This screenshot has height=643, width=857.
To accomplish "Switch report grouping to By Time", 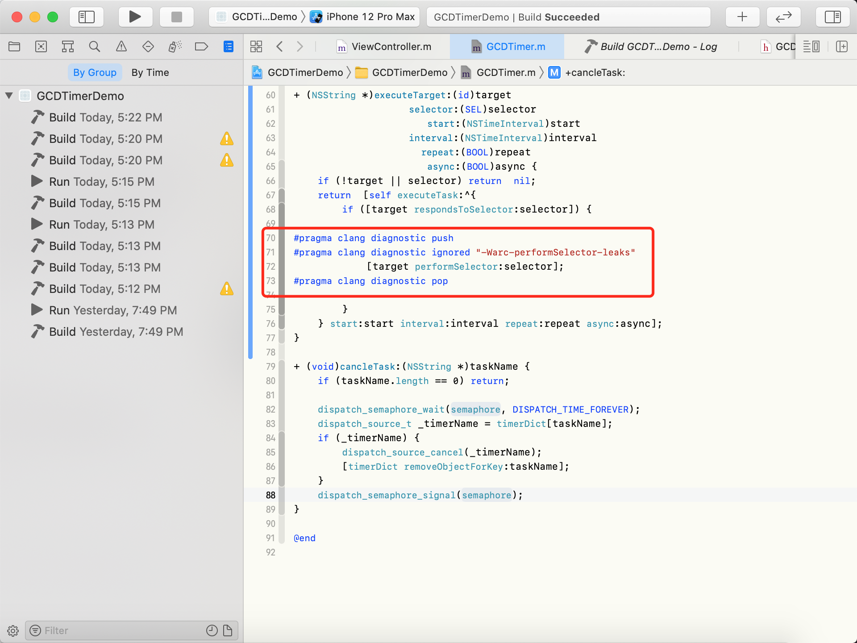I will 150,72.
